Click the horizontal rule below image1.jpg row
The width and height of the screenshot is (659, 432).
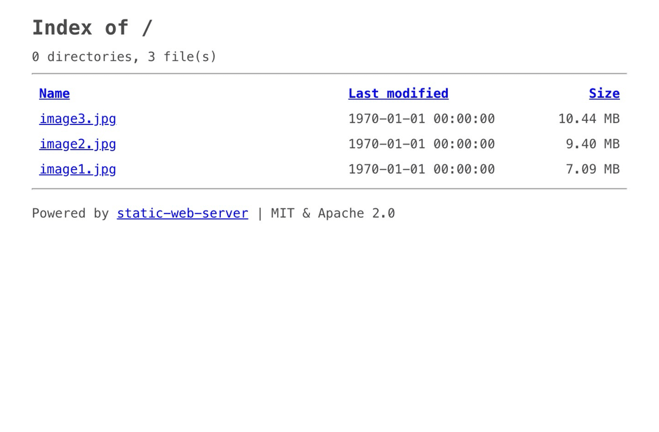(329, 189)
